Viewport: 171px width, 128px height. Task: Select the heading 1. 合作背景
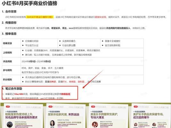[9, 12]
